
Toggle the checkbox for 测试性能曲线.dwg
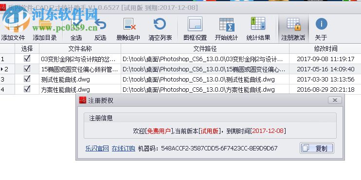pos(27,79)
